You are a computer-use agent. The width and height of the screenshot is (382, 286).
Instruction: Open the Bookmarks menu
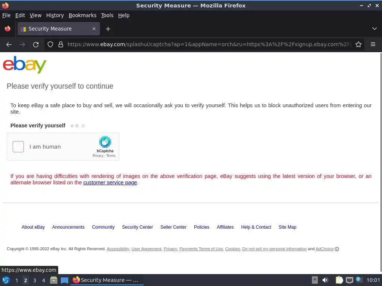point(82,15)
